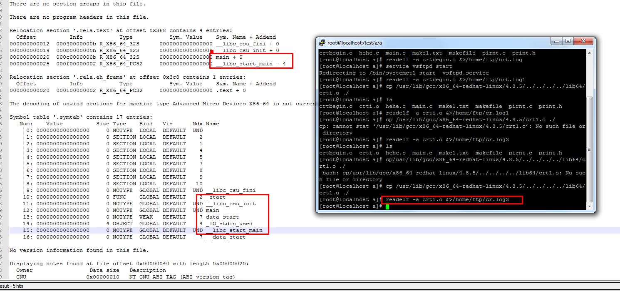The width and height of the screenshot is (620, 291).
Task: Click 'Displaying notes found at file offset' line
Action: point(129,264)
